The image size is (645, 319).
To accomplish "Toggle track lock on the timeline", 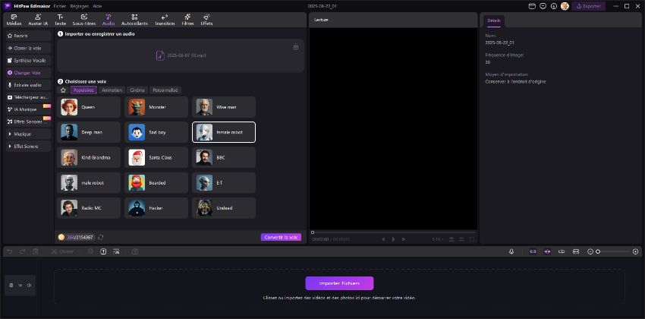I will tap(11, 286).
